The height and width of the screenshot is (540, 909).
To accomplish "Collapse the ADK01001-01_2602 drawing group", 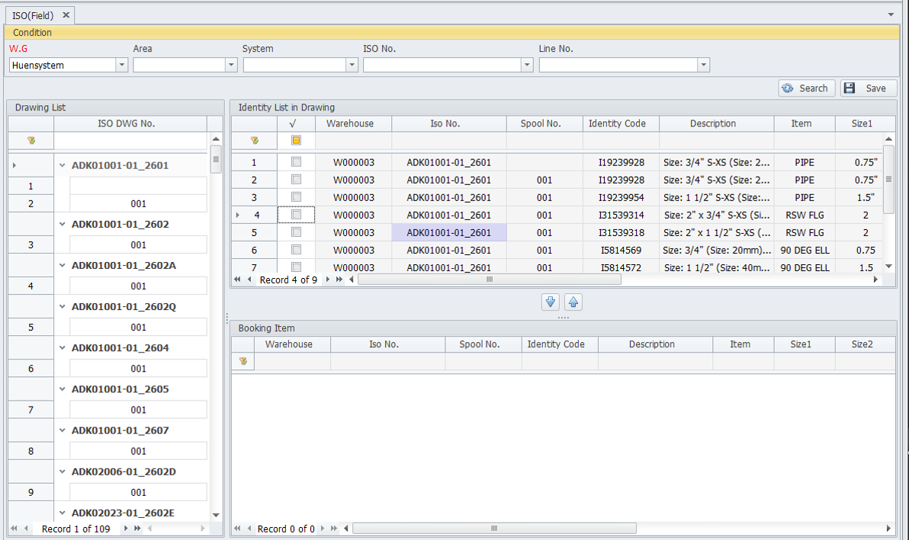I will (x=63, y=225).
